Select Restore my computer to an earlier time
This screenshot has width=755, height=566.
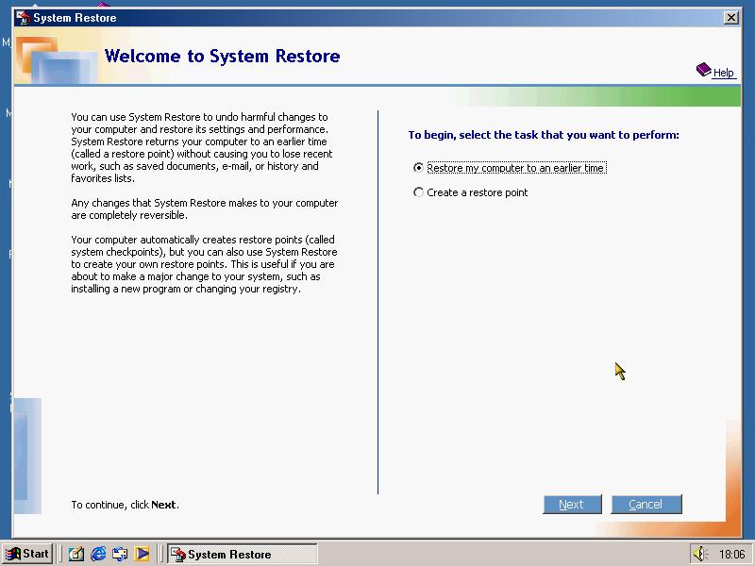419,168
